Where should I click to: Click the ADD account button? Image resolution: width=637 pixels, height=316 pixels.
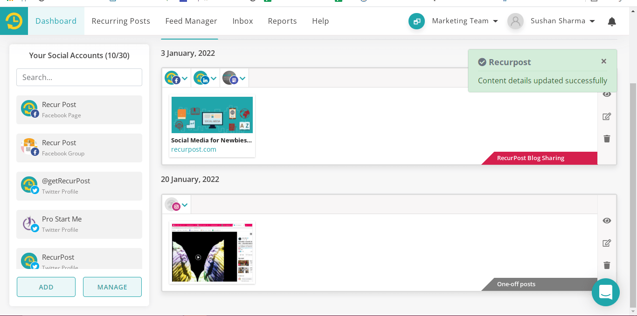pos(46,287)
